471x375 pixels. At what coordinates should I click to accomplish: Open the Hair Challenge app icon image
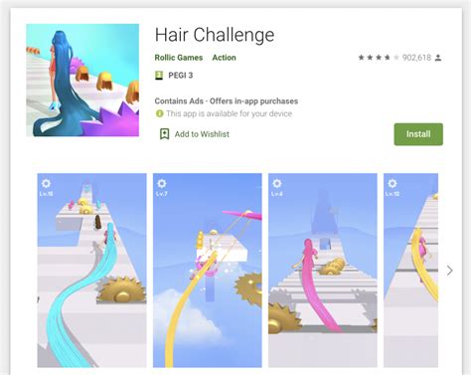point(82,80)
